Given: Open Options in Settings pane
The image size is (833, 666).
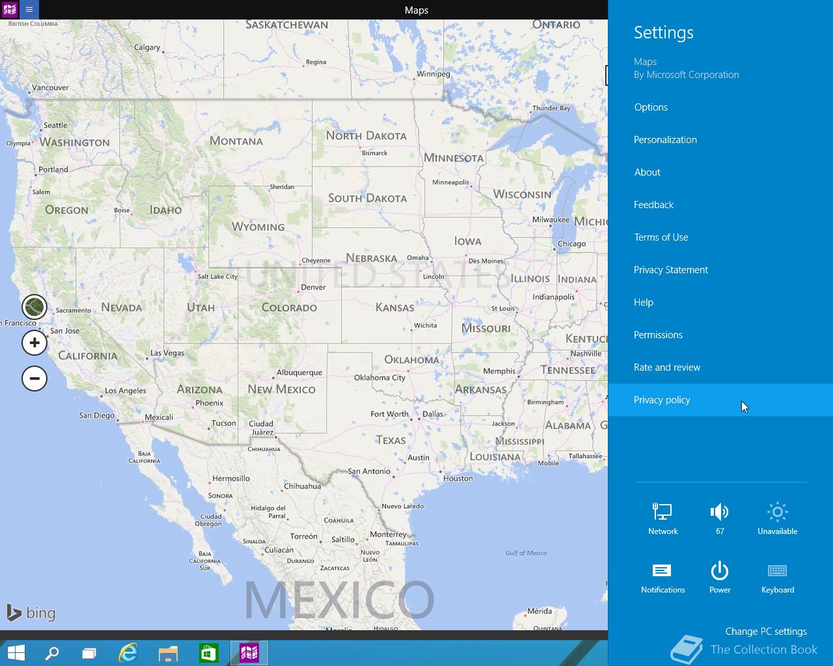Looking at the screenshot, I should (720, 107).
